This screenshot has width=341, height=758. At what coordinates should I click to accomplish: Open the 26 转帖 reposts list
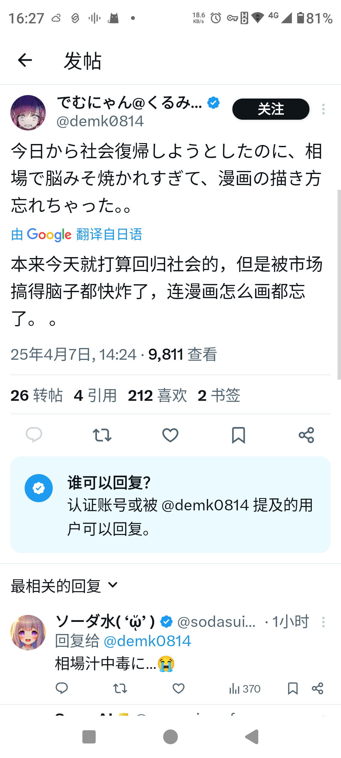click(37, 395)
